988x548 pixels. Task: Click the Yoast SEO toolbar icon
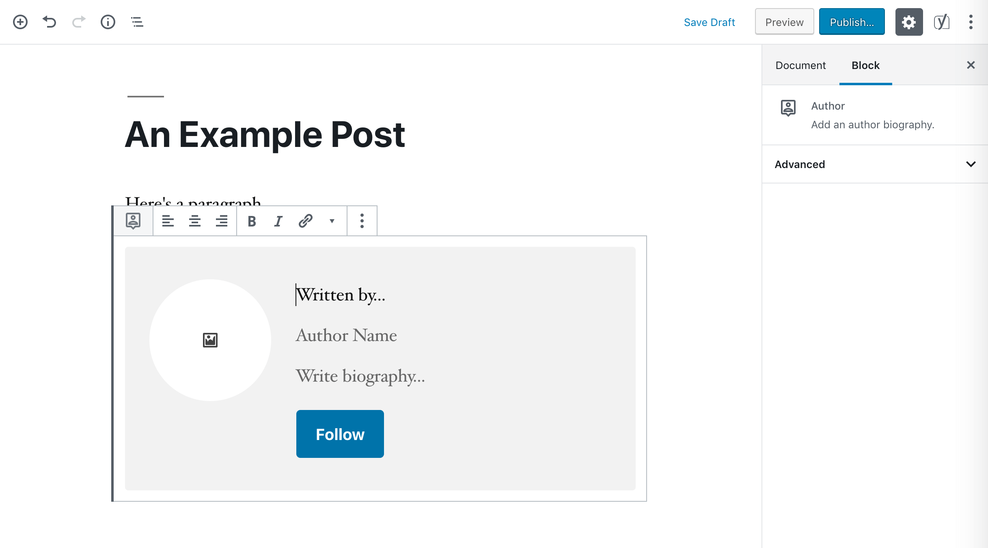940,22
